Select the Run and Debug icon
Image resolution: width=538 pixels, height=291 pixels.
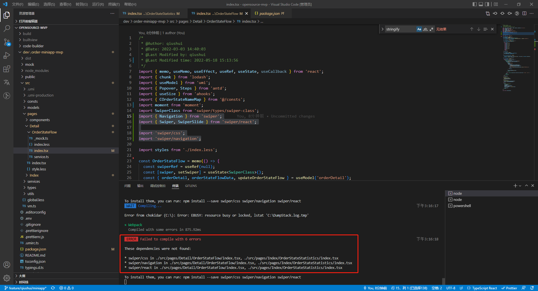click(7, 55)
